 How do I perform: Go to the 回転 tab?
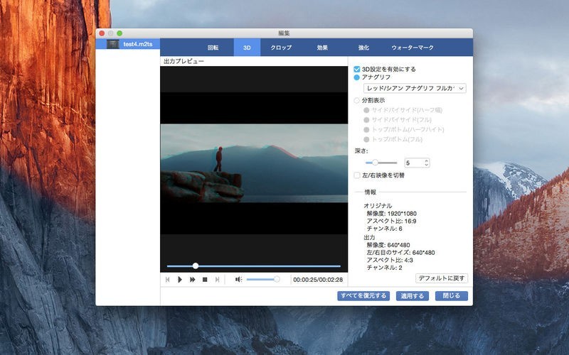tap(213, 48)
